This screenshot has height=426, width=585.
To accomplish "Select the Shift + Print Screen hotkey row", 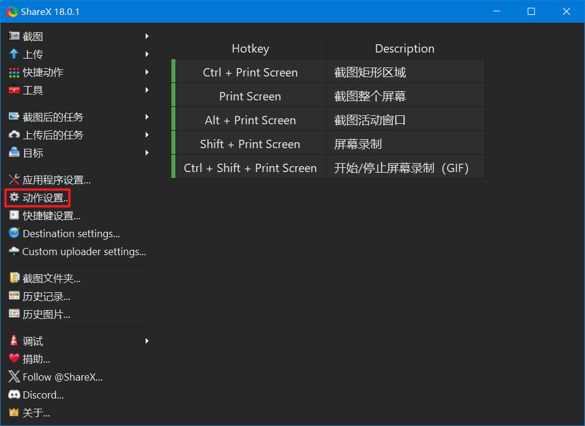I will [x=250, y=144].
